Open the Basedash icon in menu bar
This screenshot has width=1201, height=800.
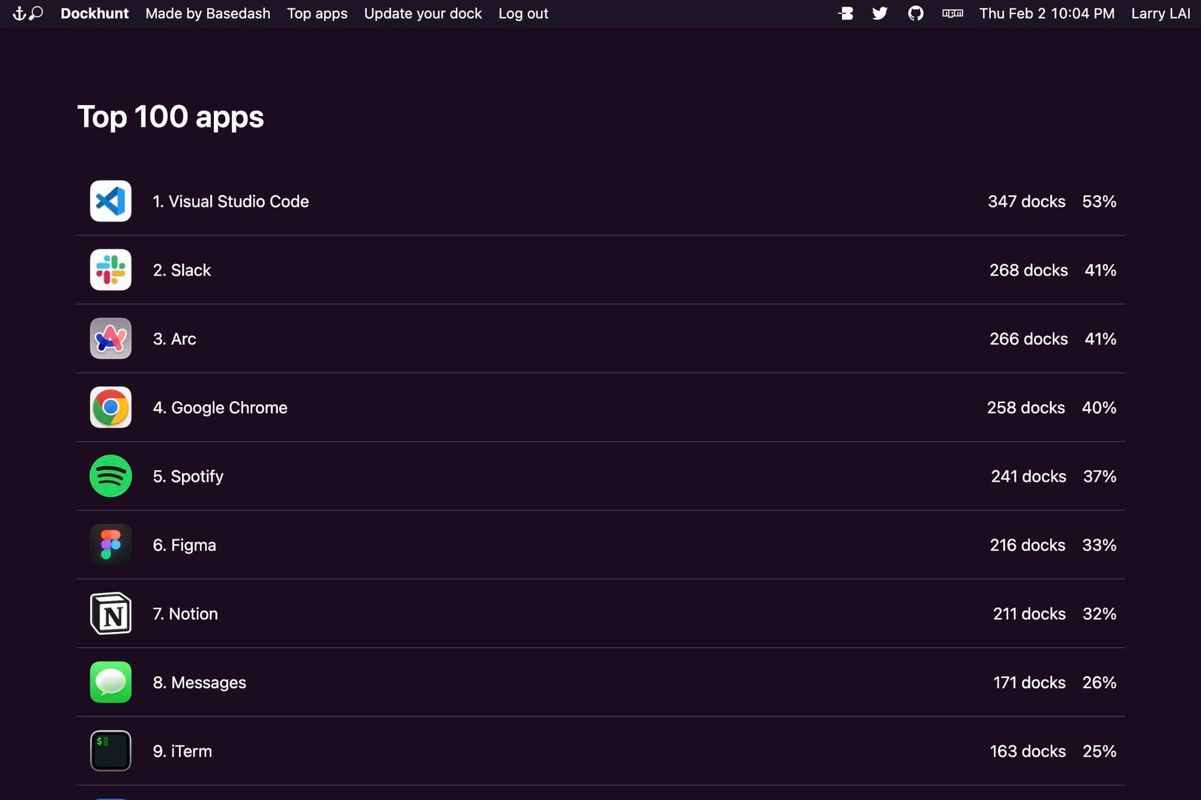(x=846, y=13)
